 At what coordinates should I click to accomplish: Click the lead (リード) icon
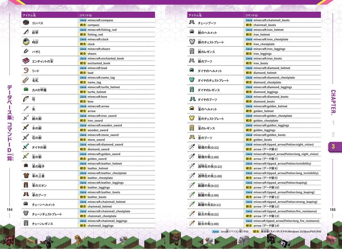coord(26,70)
